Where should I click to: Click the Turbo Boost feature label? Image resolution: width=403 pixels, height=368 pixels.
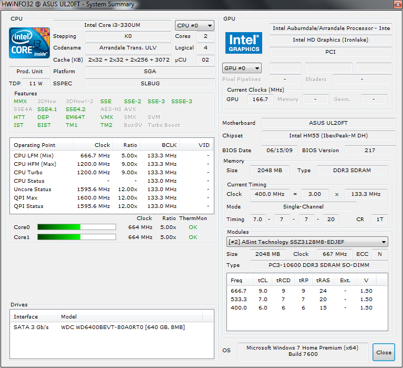point(164,125)
